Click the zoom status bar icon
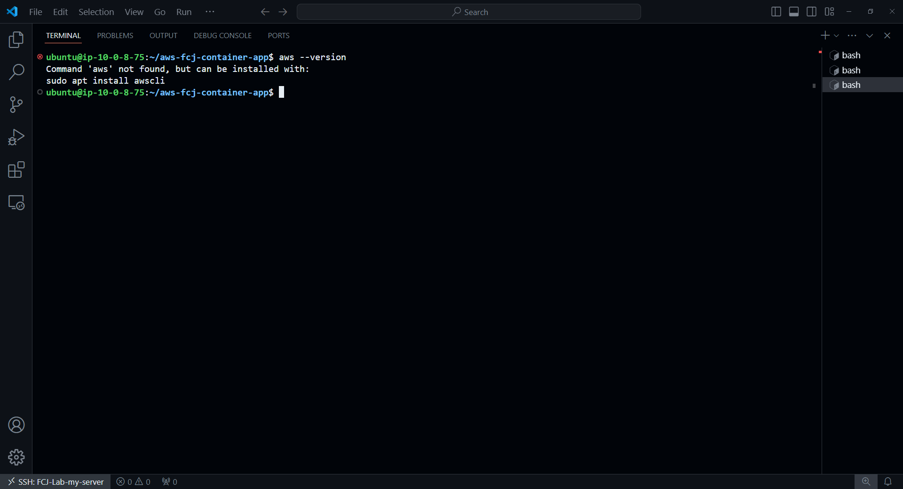Viewport: 903px width, 489px height. tap(866, 482)
